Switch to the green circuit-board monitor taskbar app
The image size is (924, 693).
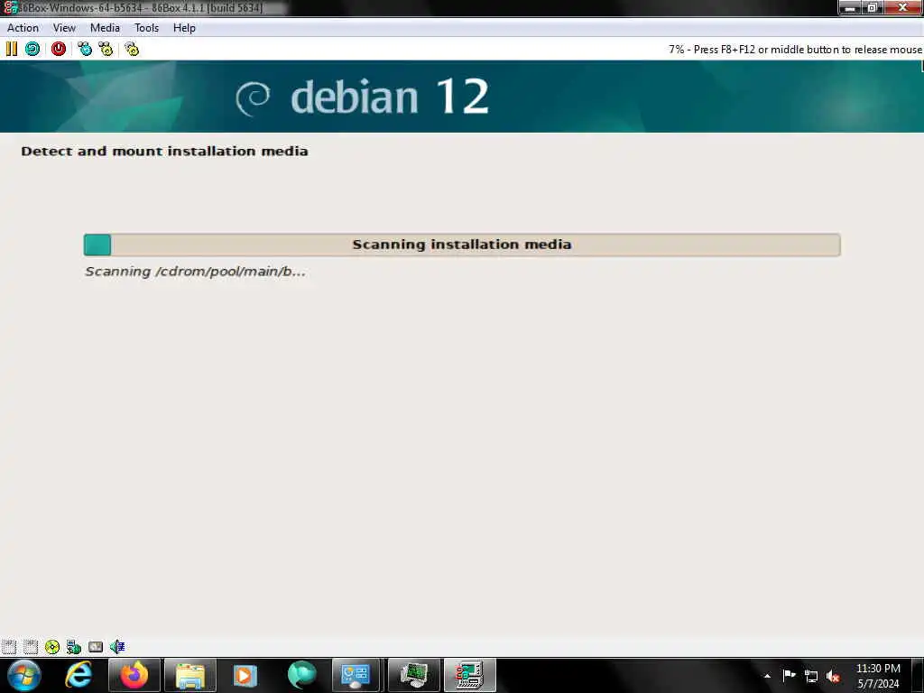click(413, 675)
